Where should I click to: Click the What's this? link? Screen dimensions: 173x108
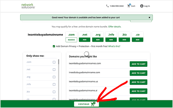coord(114,46)
